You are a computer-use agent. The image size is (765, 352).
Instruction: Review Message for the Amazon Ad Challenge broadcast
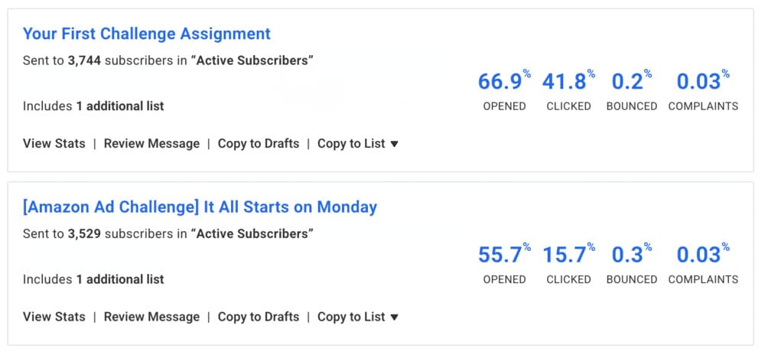[x=151, y=316]
